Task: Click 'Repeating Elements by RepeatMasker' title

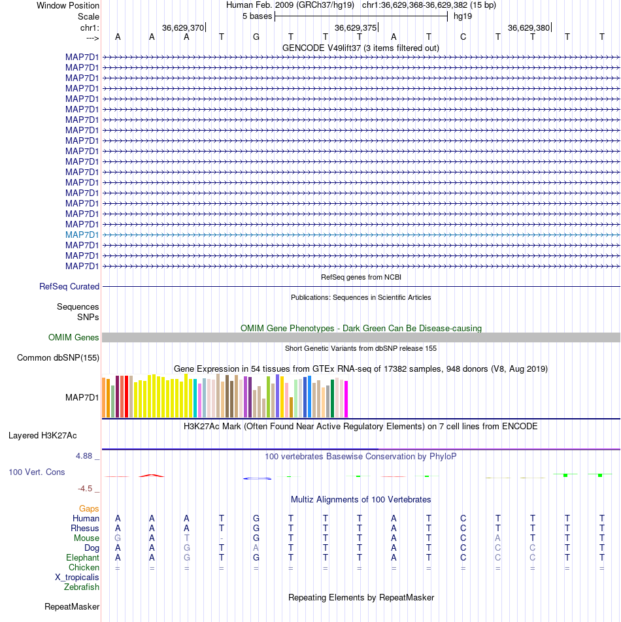Action: pos(361,598)
